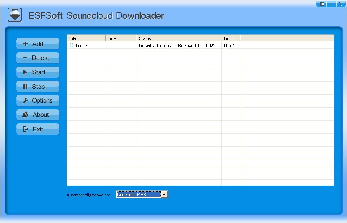
Task: Start the download queue
Action: (38, 72)
